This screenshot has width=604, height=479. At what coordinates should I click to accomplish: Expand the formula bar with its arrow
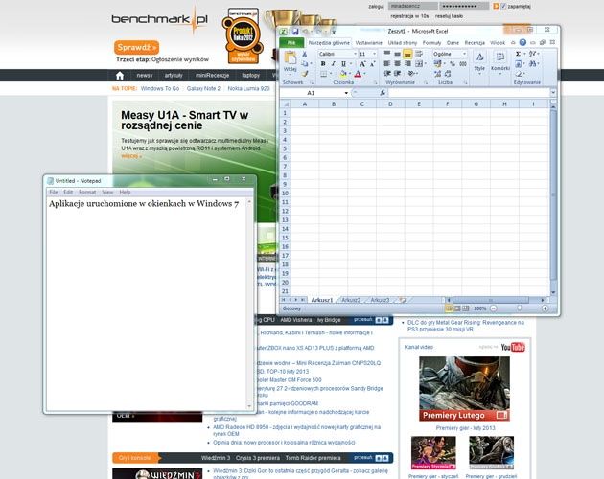553,93
